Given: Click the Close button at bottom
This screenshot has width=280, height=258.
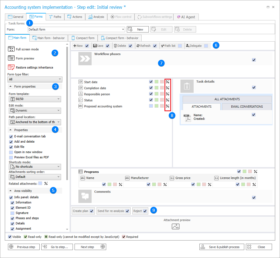Looking at the screenshot, I should tap(259, 247).
